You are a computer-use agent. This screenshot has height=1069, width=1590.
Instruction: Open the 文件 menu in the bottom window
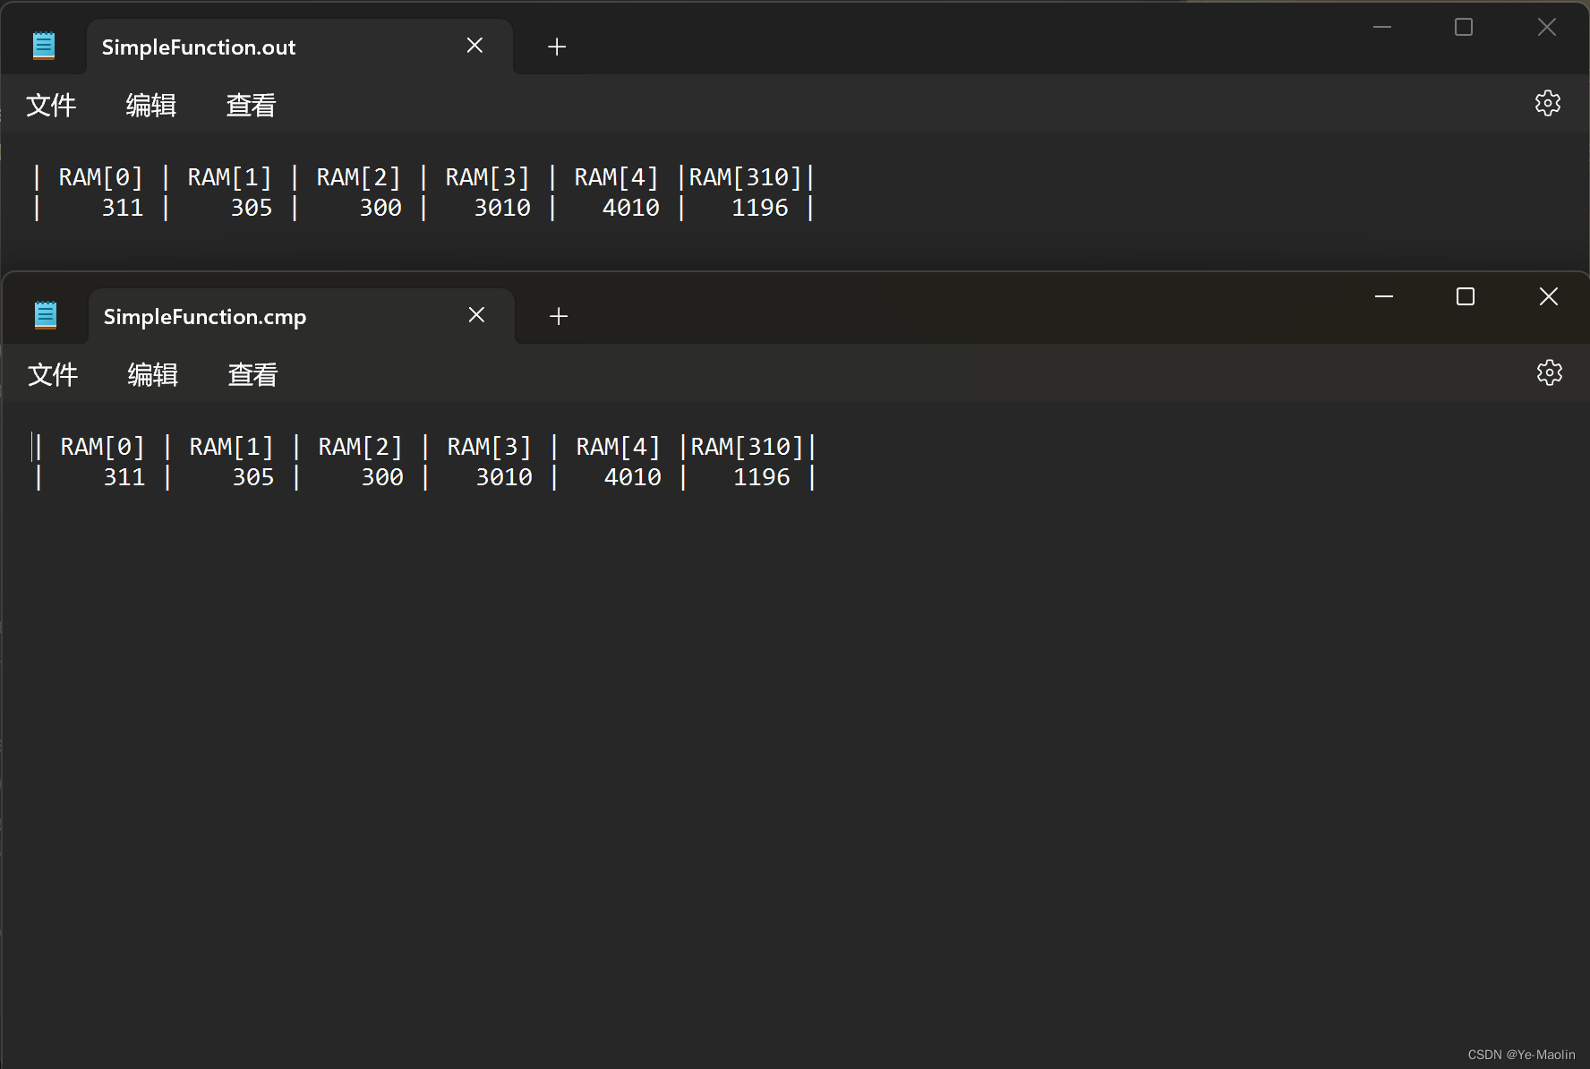[53, 374]
